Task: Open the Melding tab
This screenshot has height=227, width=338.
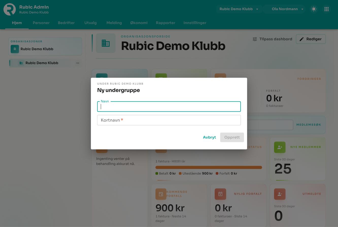Action: tap(114, 23)
